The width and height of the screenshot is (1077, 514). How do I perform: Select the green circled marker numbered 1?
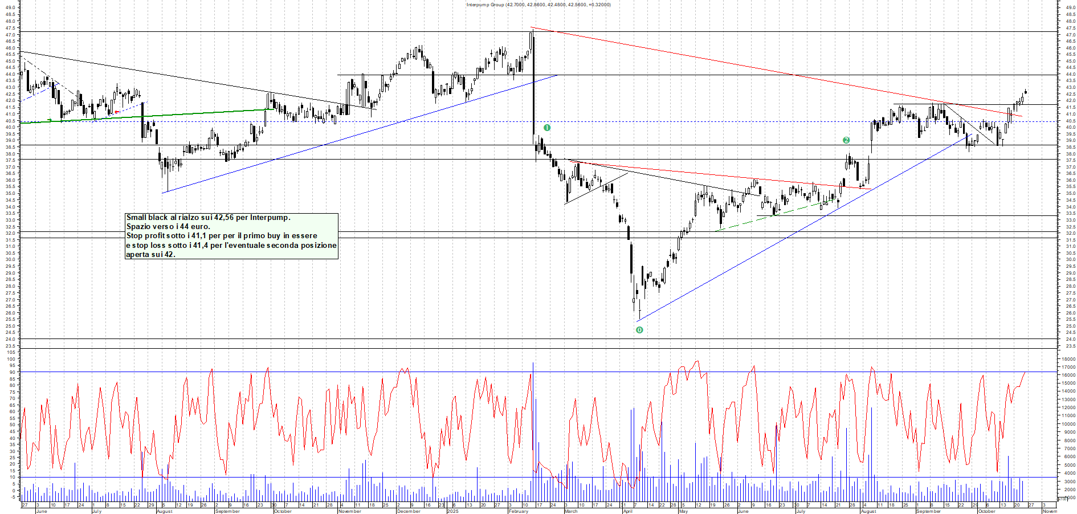point(547,128)
